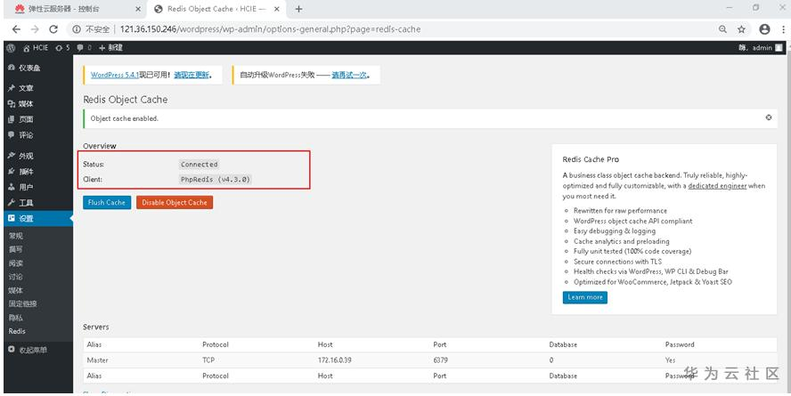Open the 隐私 settings submenu item
The width and height of the screenshot is (791, 396).
(x=16, y=318)
